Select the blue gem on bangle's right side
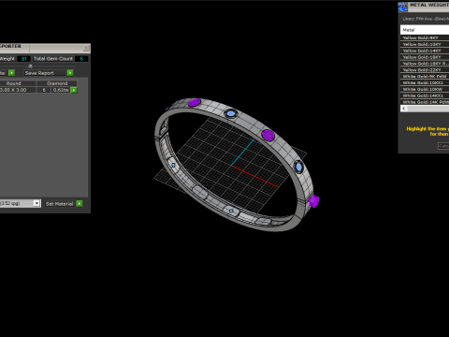Viewport: 449px width, 337px height. tap(298, 167)
